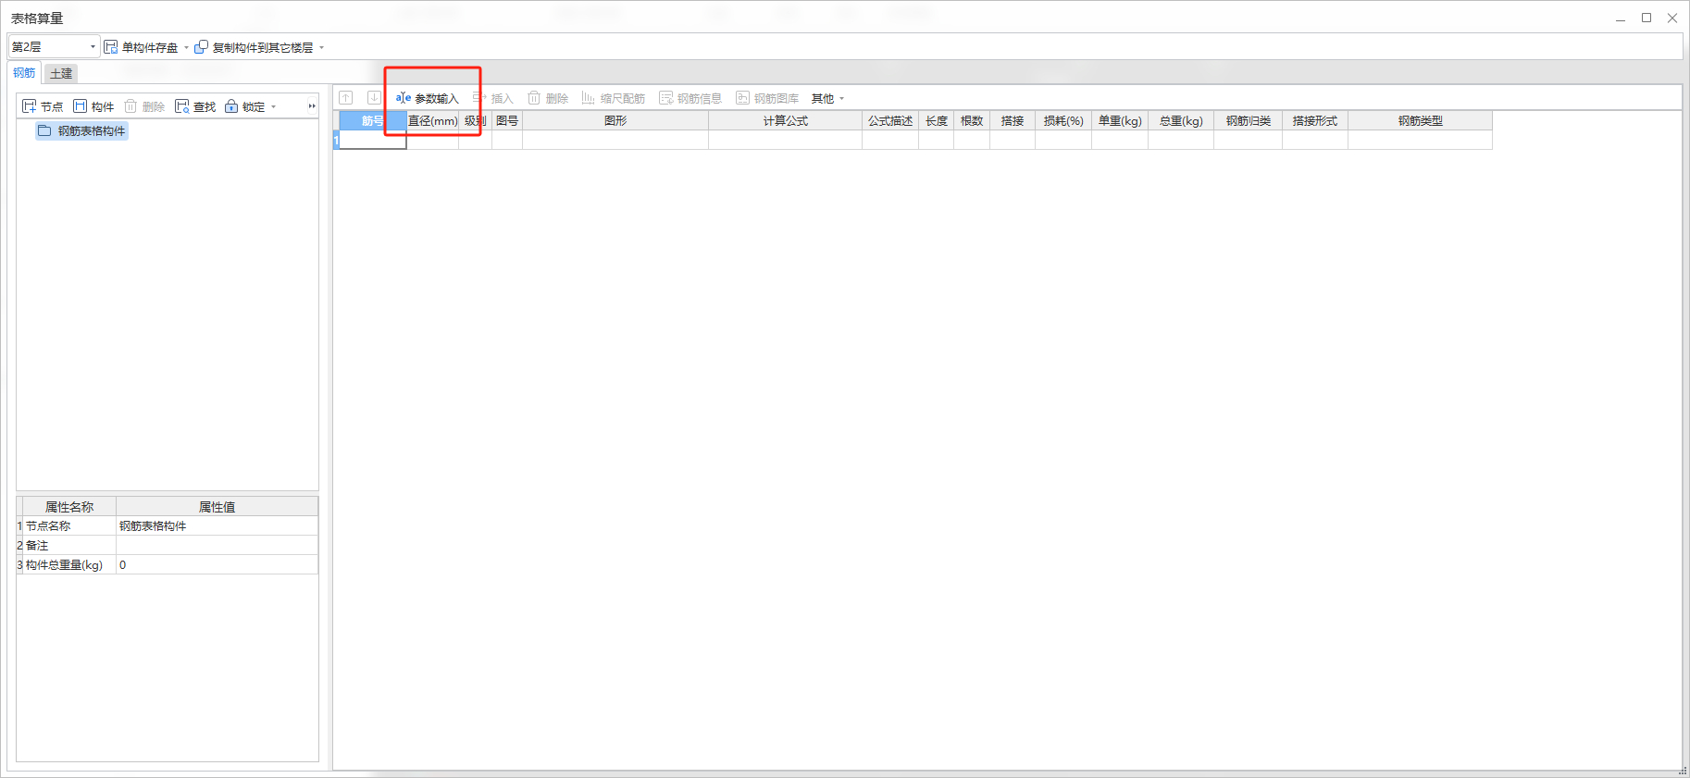Click the 根数 column header

(x=972, y=121)
